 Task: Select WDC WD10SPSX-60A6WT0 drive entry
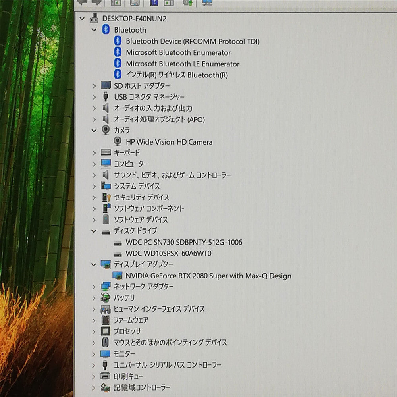[168, 253]
